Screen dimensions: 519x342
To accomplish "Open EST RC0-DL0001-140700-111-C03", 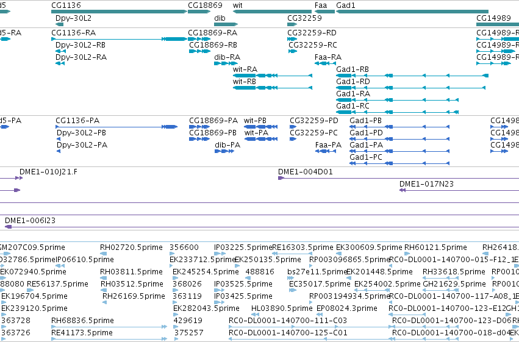I will click(288, 321).
